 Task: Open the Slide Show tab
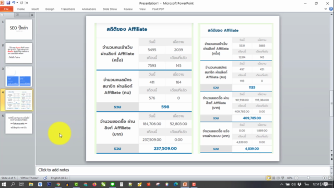(x=110, y=9)
